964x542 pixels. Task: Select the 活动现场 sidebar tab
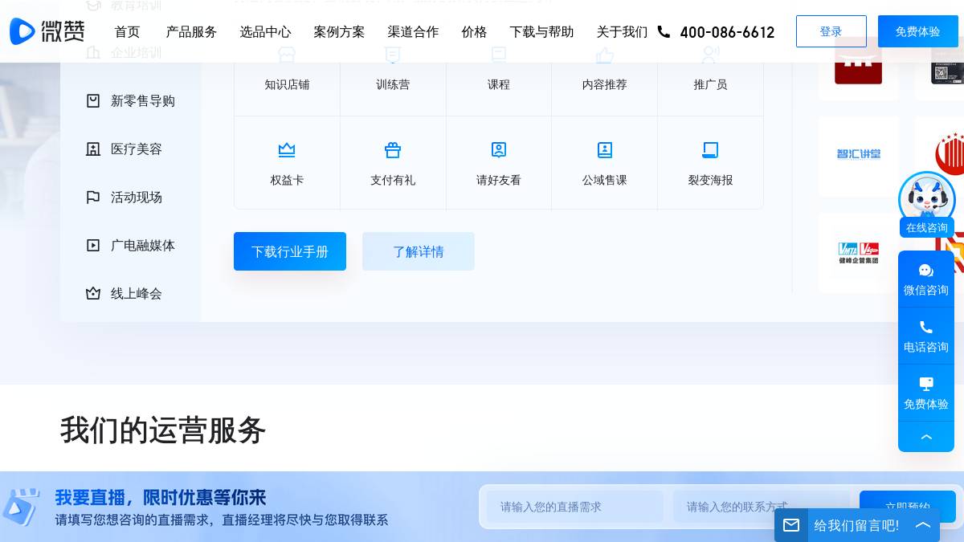coord(131,197)
